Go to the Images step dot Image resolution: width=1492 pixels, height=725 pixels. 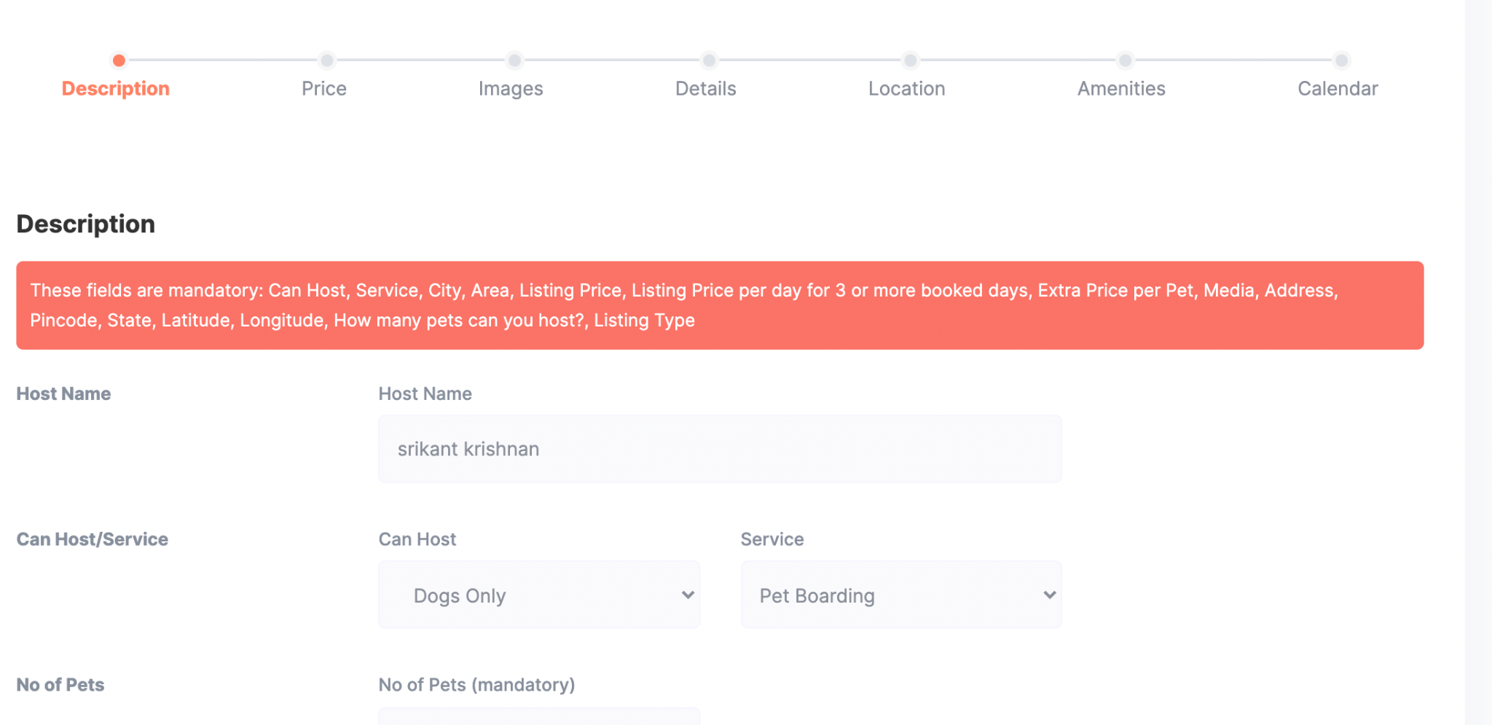coord(515,60)
